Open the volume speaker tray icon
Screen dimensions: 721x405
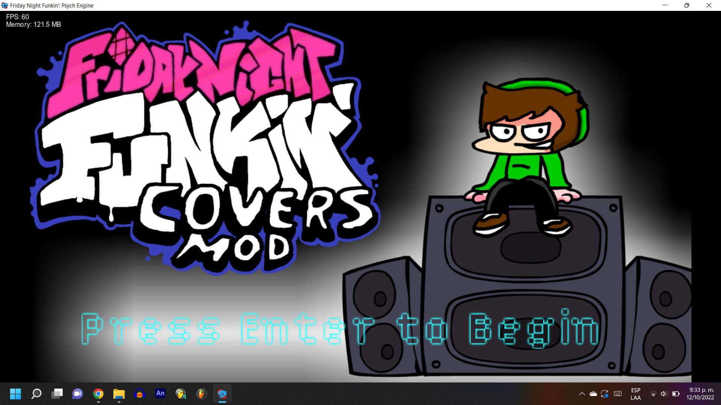[x=664, y=394]
